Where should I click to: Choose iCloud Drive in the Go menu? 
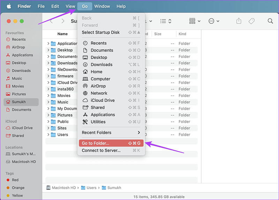click(x=111, y=100)
